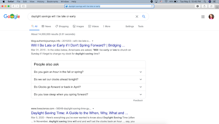Open dropdown arrow beside www.livescience.com URL
Viewport: 219px width, 124px height.
click(x=93, y=109)
